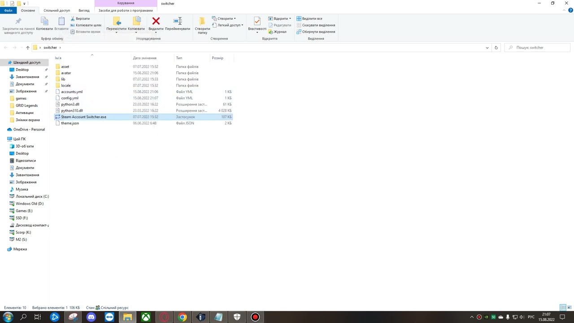Sort by the 'Розмір' column header
Viewport: 574px width, 323px height.
(222, 58)
